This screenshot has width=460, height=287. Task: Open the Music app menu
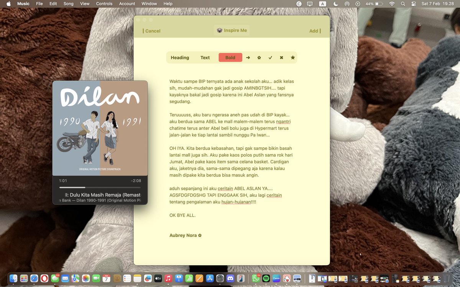click(23, 4)
